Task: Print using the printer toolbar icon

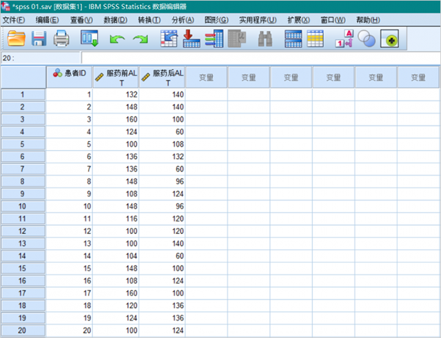Action: click(x=61, y=39)
